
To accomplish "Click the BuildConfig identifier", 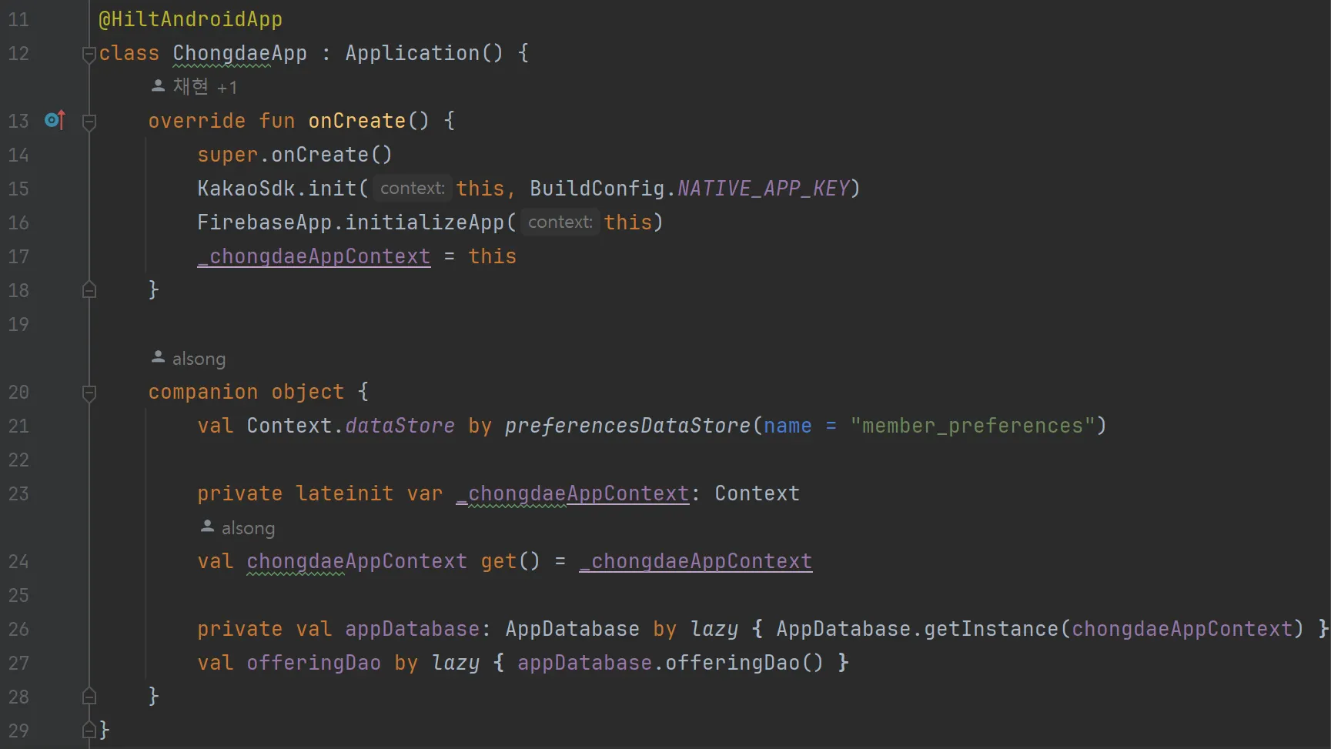I will click(x=597, y=189).
